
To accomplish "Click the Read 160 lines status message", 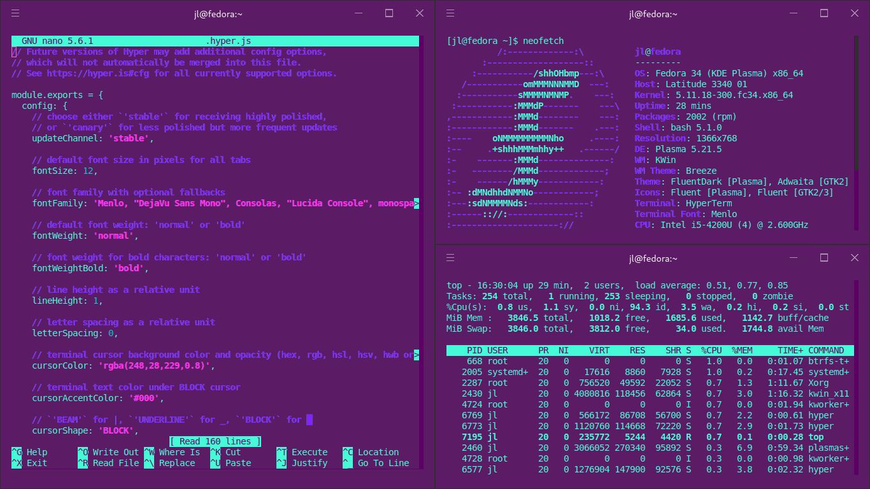I will point(215,441).
